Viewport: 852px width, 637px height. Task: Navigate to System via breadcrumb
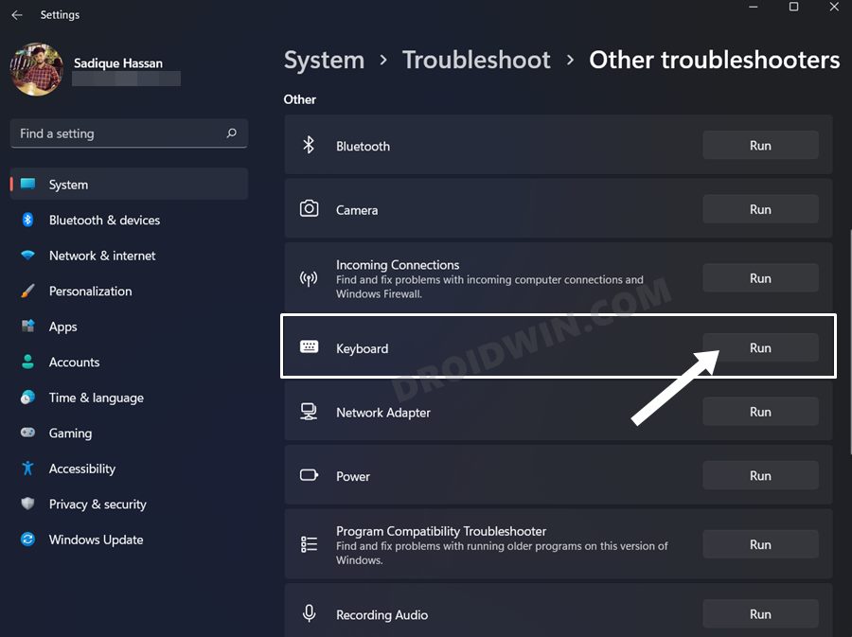(324, 60)
